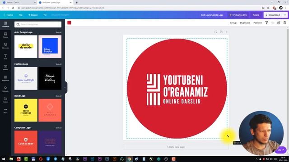Open the More sidebar options
Screen dimensions: 289x162
tap(5, 111)
